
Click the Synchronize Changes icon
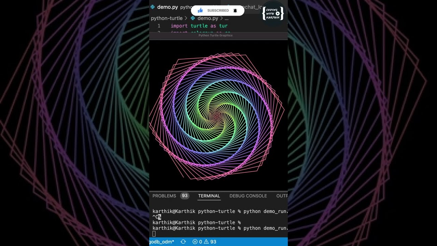coord(183,242)
